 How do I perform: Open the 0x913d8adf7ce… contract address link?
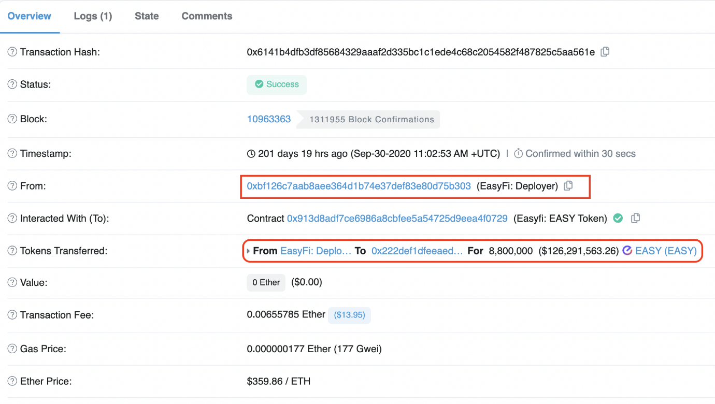tap(397, 218)
